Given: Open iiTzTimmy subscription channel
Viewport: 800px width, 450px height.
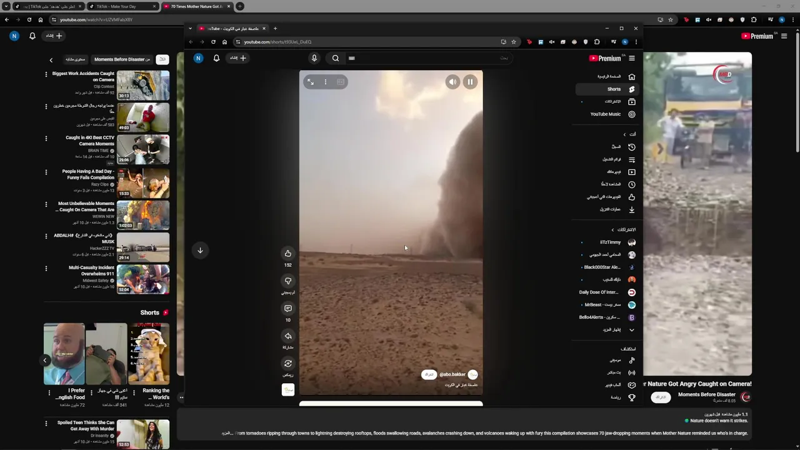Looking at the screenshot, I should tap(609, 242).
